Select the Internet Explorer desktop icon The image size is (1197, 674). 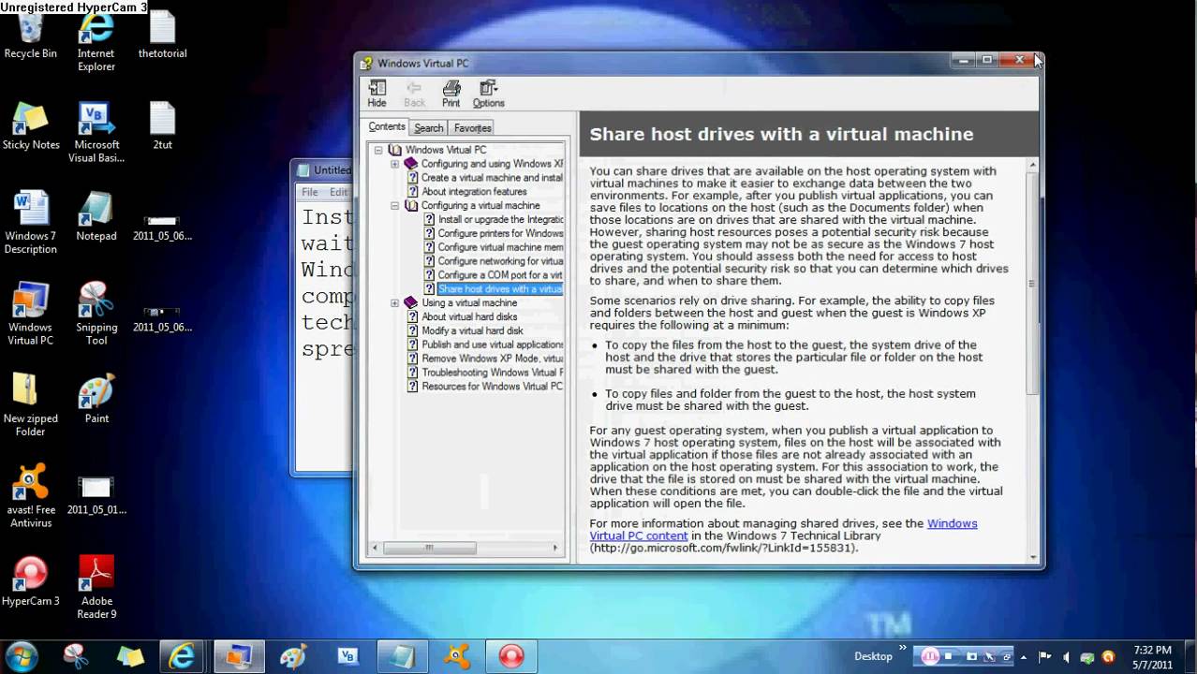96,42
